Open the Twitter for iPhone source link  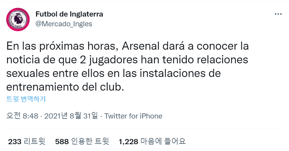tap(133, 116)
